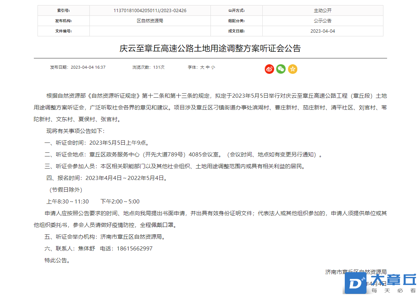The width and height of the screenshot is (418, 296).
Task: Click the 公开方式 label cell
Action: click(x=237, y=11)
